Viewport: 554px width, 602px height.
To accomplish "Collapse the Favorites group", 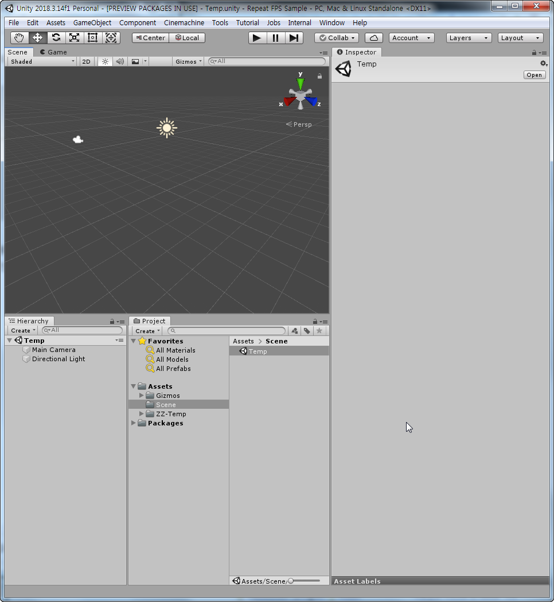I will pyautogui.click(x=133, y=341).
